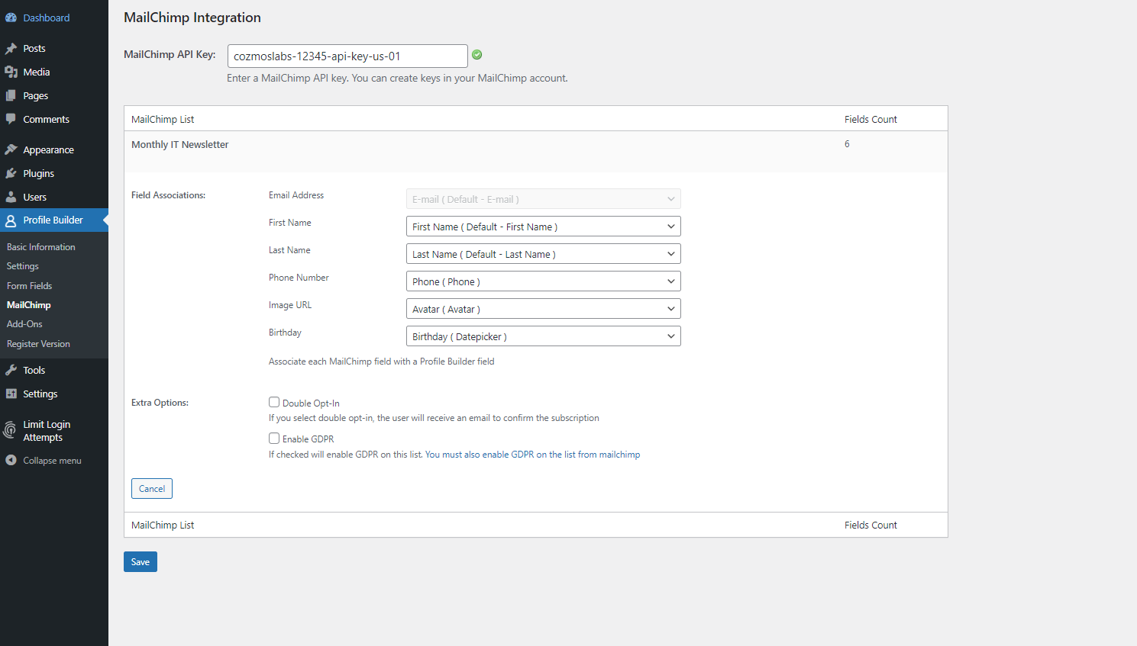Open the First Name field dropdown
1137x646 pixels.
pyautogui.click(x=543, y=227)
